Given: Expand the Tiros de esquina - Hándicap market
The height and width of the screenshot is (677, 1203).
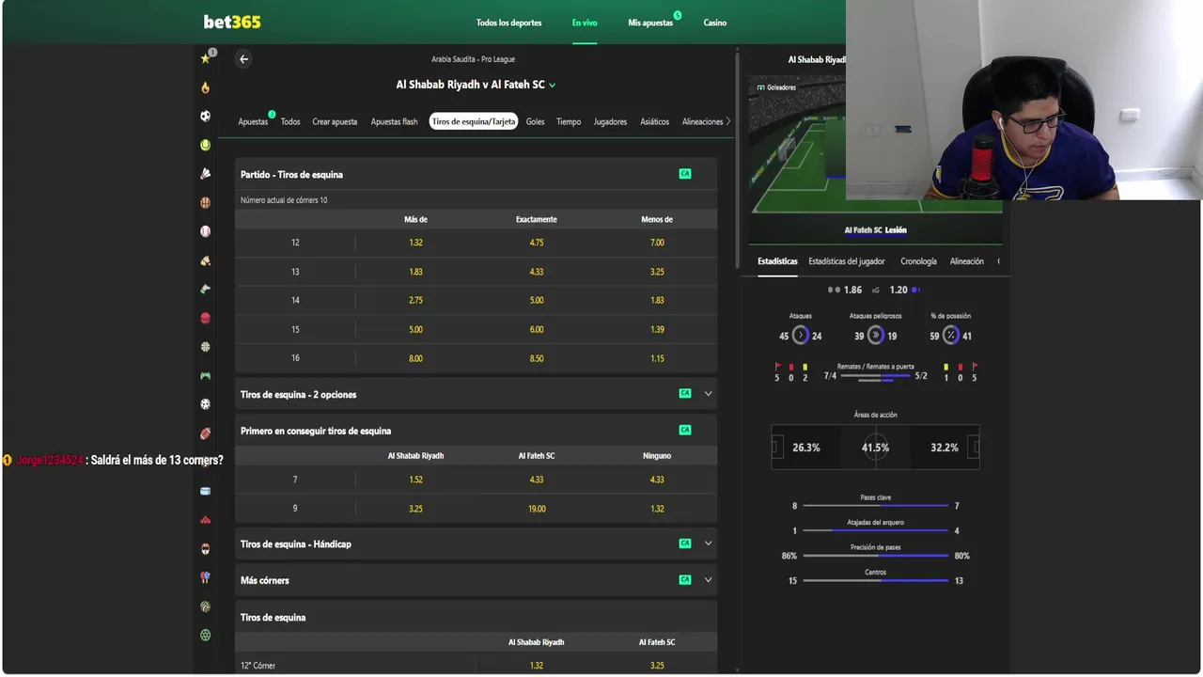Looking at the screenshot, I should tap(709, 543).
